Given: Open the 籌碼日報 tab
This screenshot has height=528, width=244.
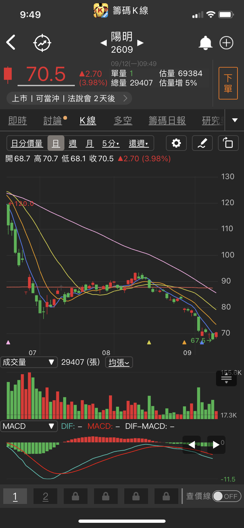Looking at the screenshot, I should click(x=167, y=121).
